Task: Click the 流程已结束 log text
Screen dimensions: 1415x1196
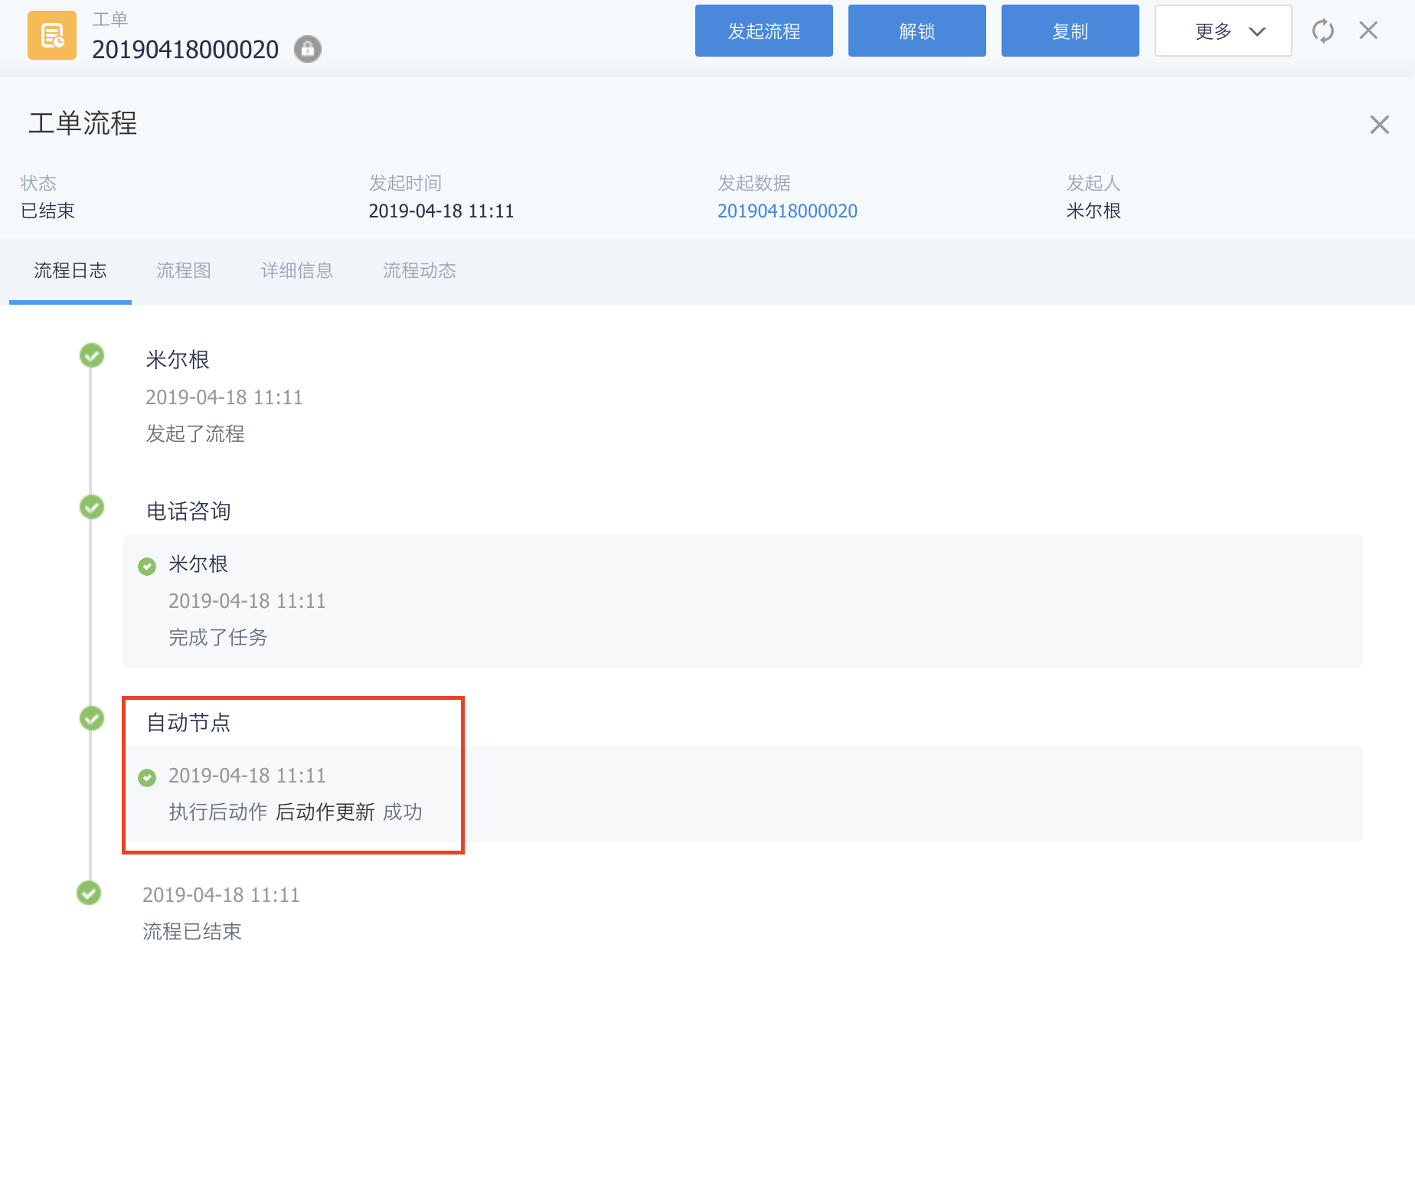Action: coord(192,931)
